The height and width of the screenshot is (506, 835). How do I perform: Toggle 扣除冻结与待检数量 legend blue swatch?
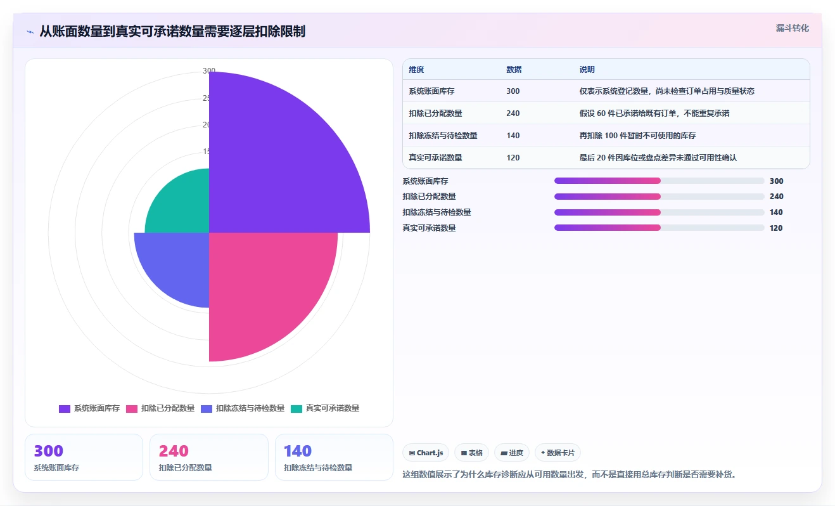click(x=207, y=408)
